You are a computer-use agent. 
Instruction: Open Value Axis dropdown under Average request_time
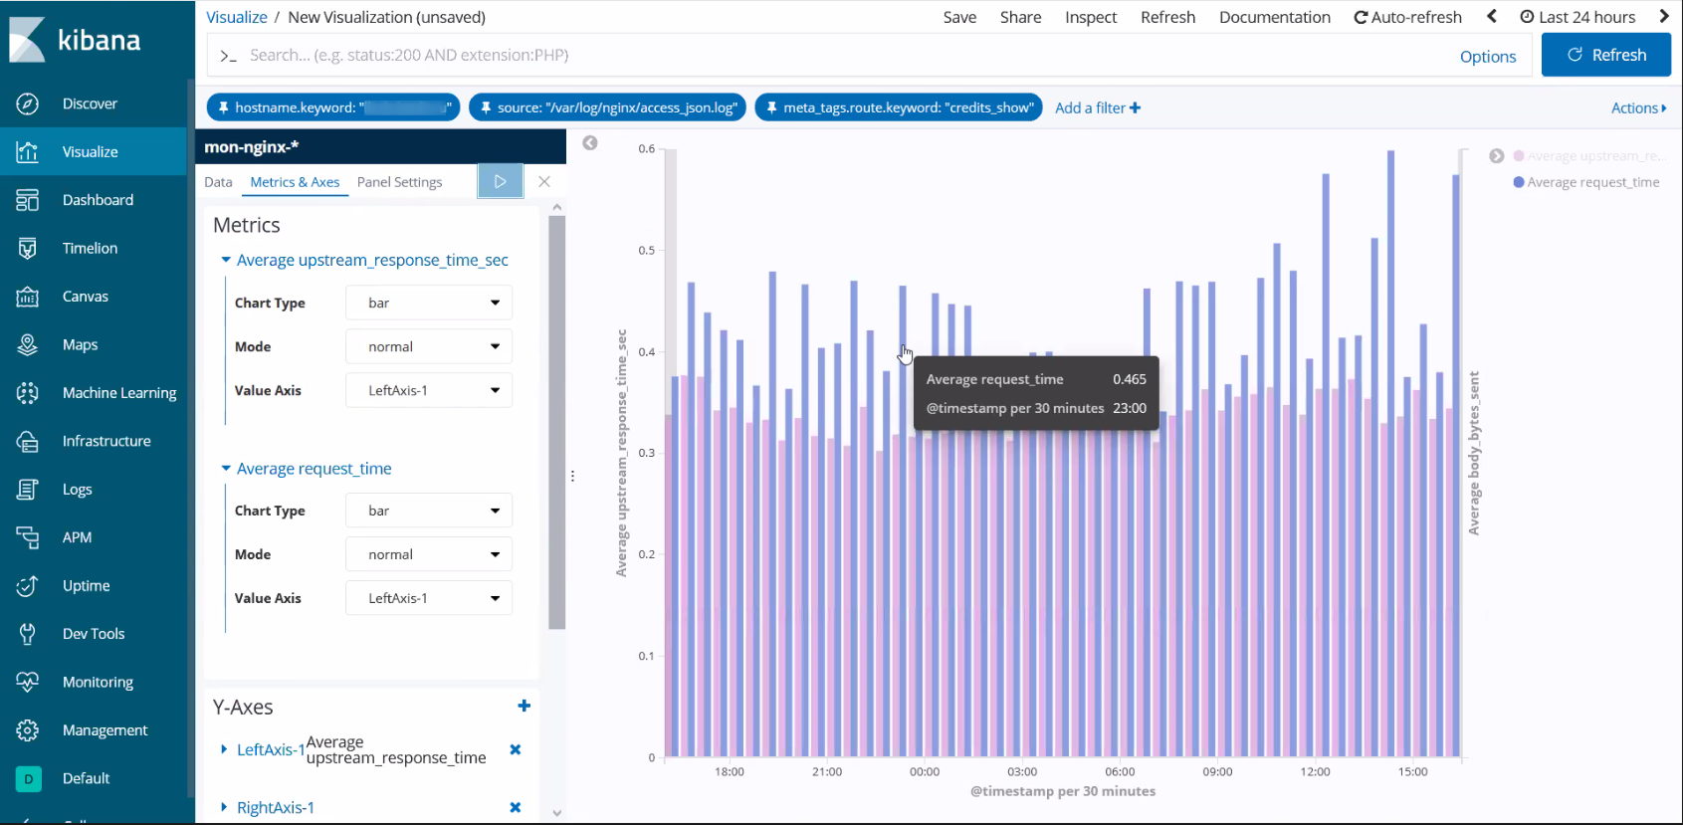pos(429,598)
